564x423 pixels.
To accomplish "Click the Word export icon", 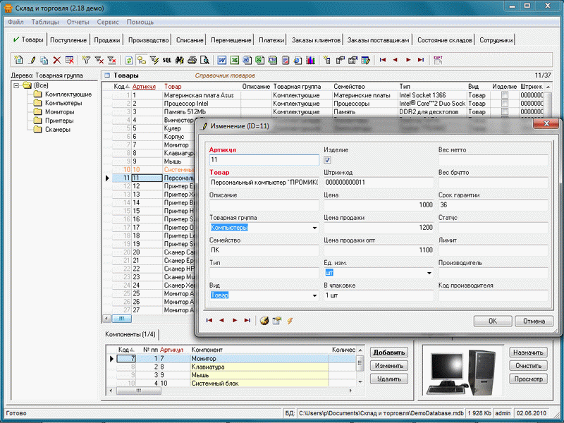I will click(x=221, y=60).
